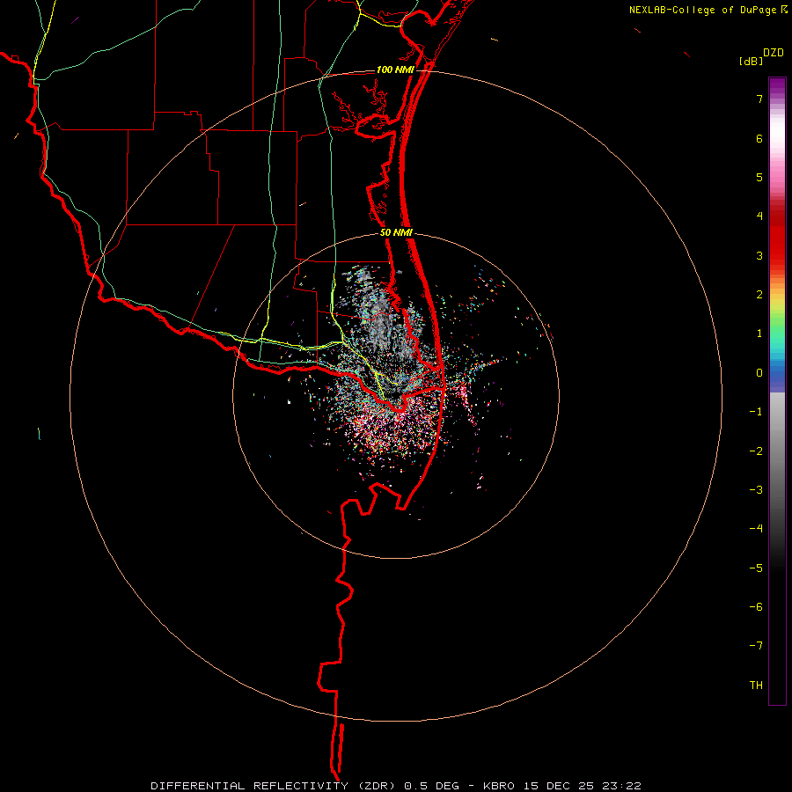
Task: Click the positive 6 scale label
Action: [x=759, y=138]
